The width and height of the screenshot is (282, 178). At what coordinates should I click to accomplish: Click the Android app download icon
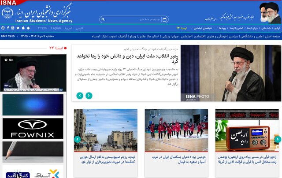pos(28,28)
